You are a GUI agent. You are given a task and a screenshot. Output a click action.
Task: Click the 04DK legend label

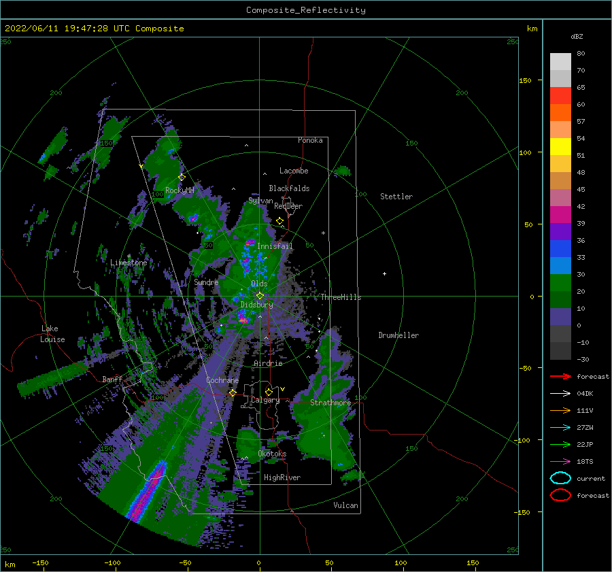click(x=585, y=393)
